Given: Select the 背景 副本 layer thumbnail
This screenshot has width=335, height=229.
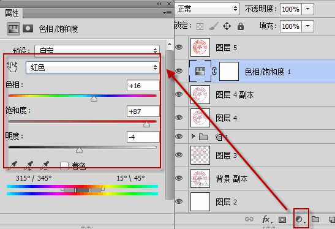Looking at the screenshot, I should (200, 178).
